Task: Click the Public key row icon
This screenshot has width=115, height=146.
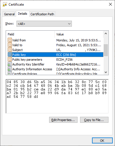Action: 10,55
